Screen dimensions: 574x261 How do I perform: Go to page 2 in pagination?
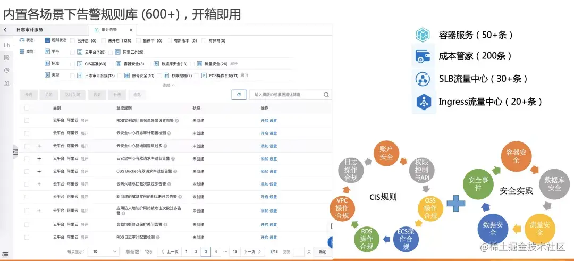pos(196,251)
